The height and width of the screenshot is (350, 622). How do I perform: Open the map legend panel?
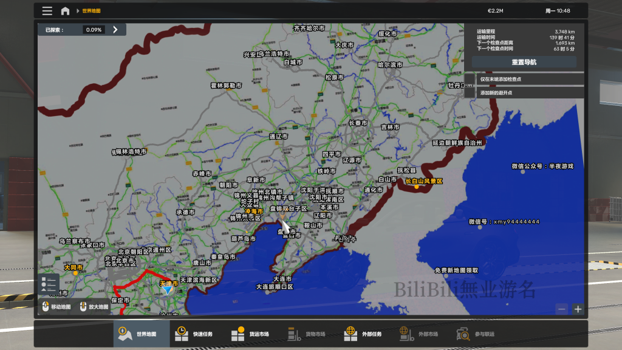[49, 284]
